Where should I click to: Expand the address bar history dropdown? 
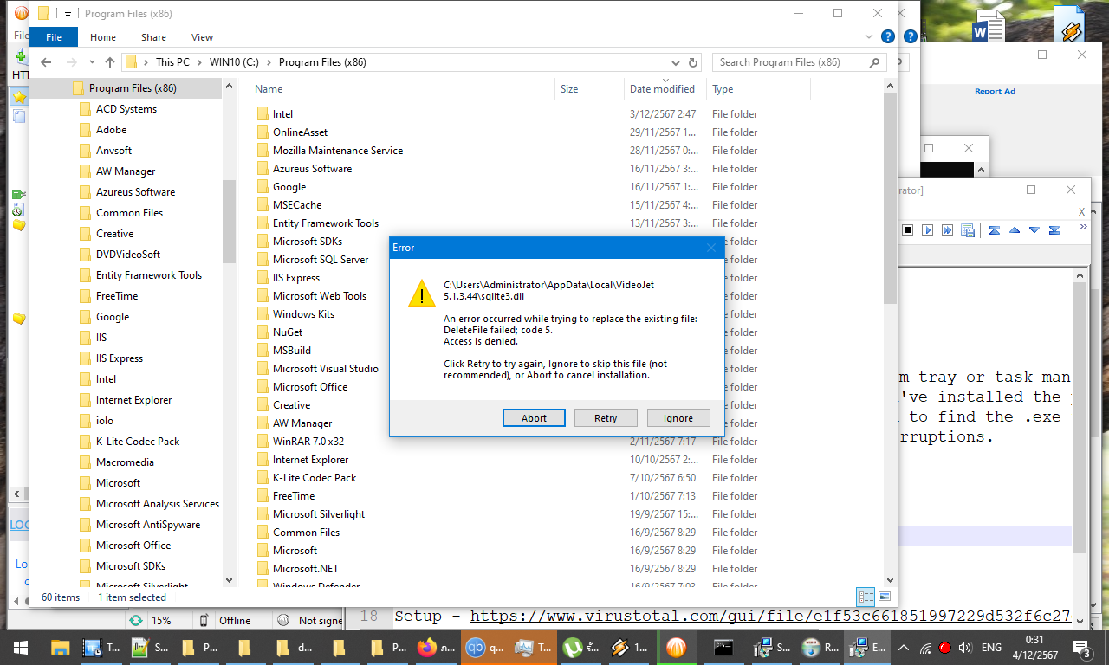click(676, 62)
